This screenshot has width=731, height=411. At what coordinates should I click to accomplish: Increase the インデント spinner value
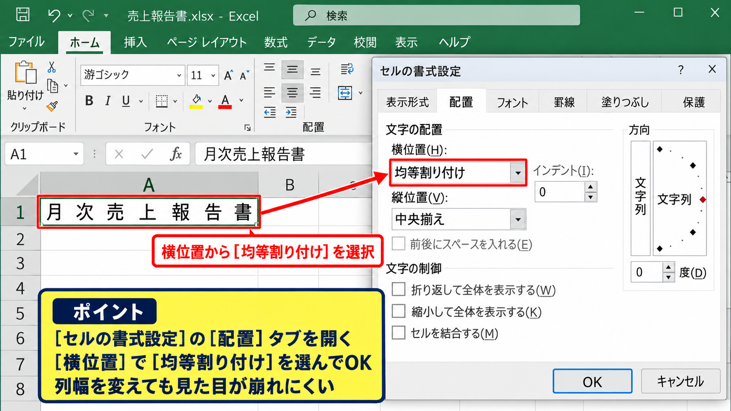point(591,187)
